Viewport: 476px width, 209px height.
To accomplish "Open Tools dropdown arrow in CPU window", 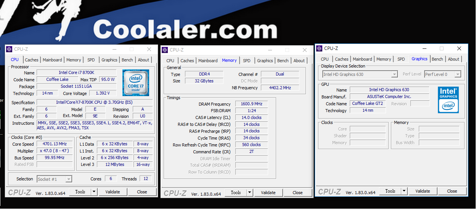I will [94, 192].
